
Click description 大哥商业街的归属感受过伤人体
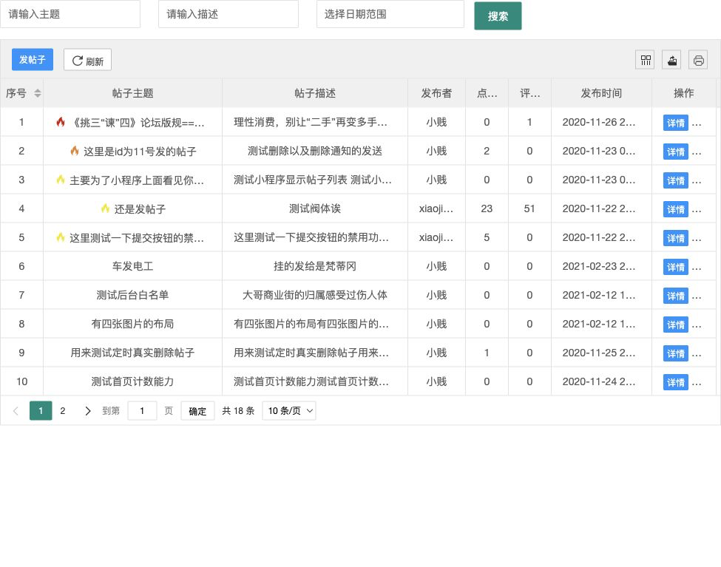click(x=315, y=295)
